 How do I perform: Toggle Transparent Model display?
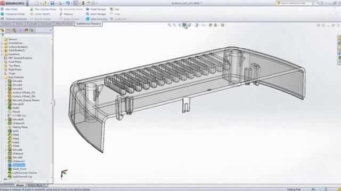(x=13, y=14)
